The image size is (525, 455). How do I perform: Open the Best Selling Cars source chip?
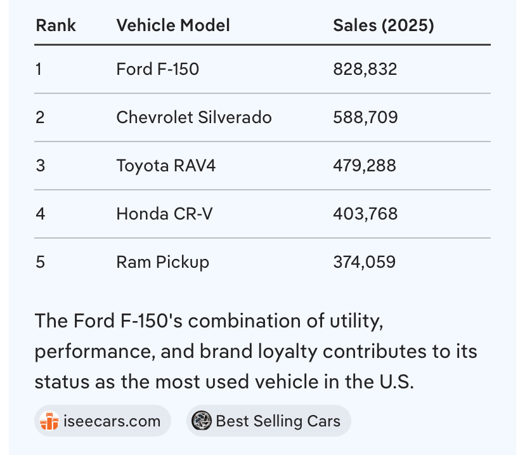(269, 421)
